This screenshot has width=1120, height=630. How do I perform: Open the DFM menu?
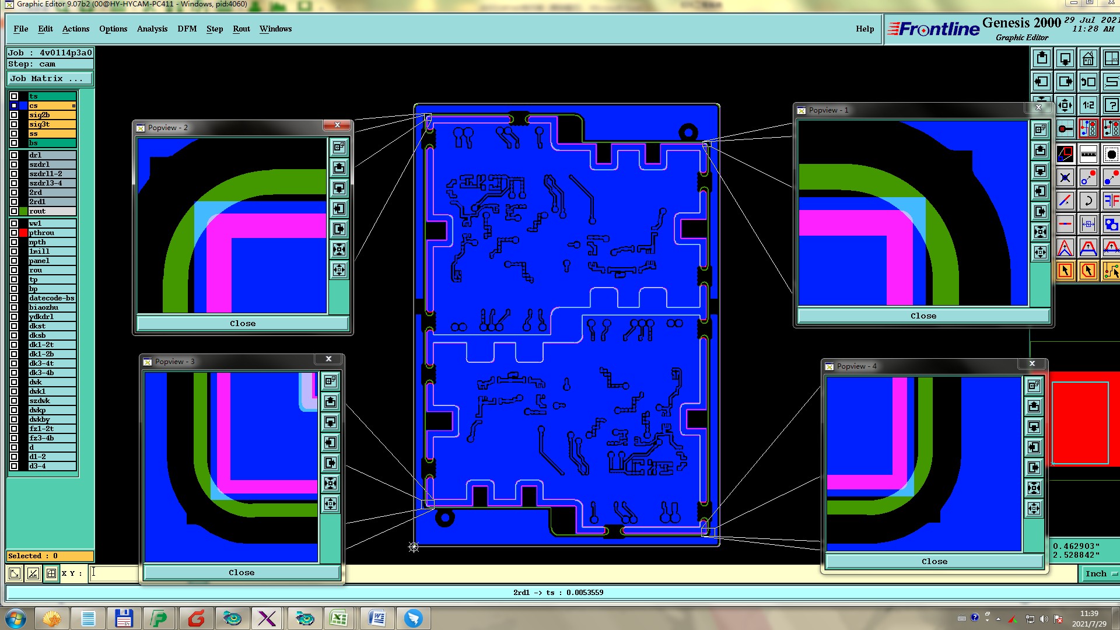point(187,29)
